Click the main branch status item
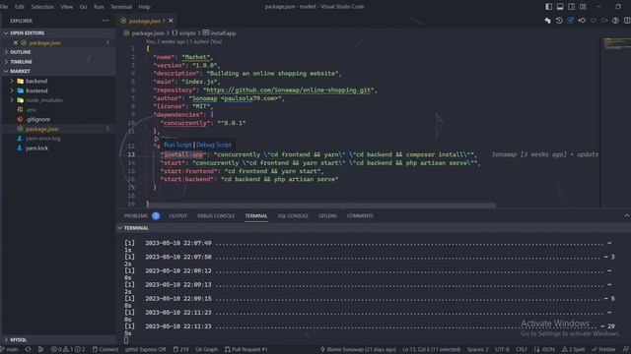Image resolution: width=631 pixels, height=354 pixels. click(x=10, y=350)
